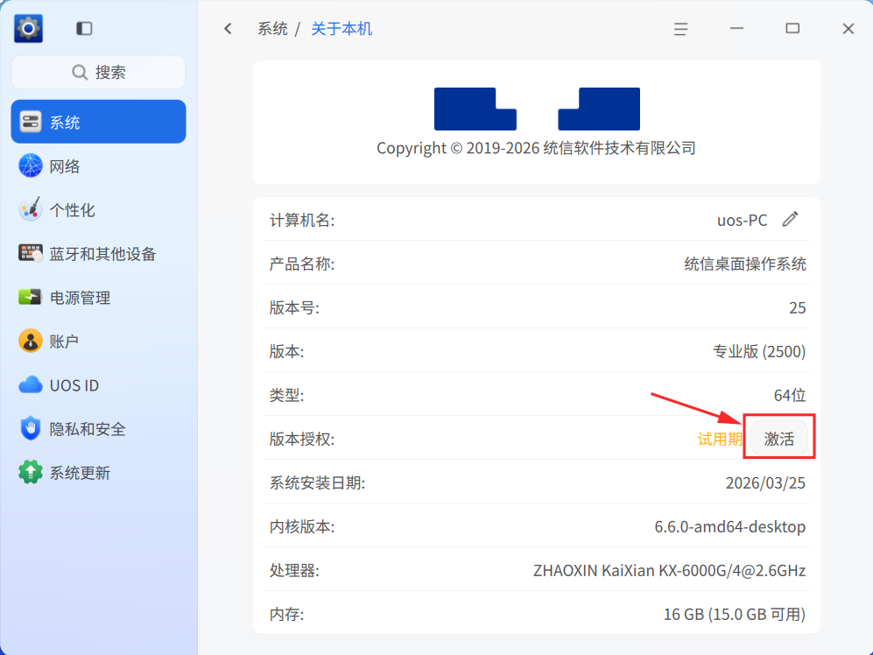Click the search field in sidebar
The width and height of the screenshot is (873, 655).
click(99, 73)
